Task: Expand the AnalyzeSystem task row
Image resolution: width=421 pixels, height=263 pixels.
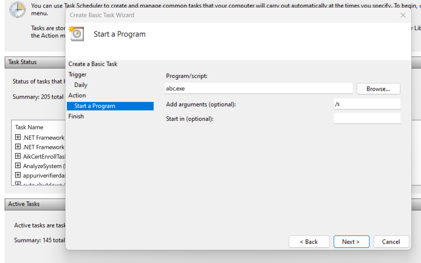Action: point(18,166)
